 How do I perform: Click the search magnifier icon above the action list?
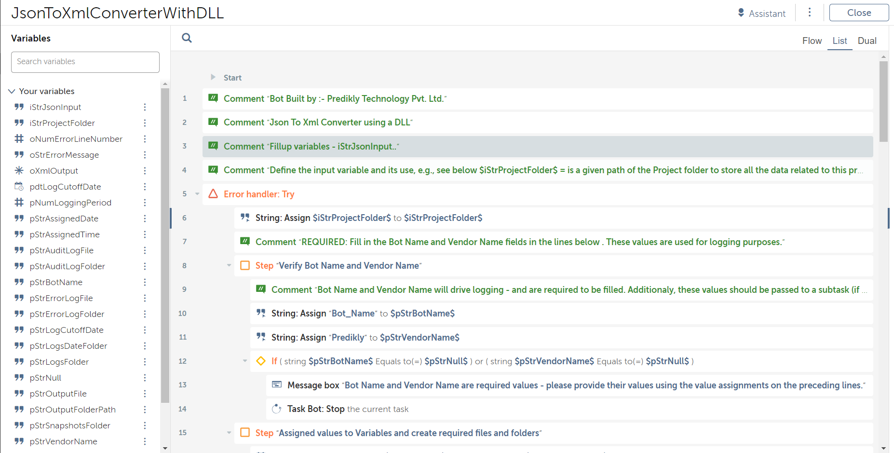(x=187, y=38)
